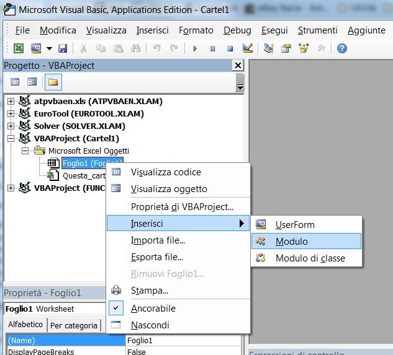Close the Progetto - VBAProject panel
This screenshot has width=393, height=355.
click(238, 66)
